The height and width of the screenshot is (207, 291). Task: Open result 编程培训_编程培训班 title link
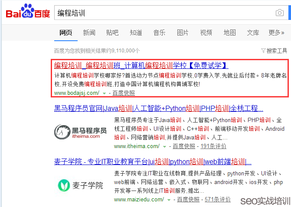(x=141, y=65)
